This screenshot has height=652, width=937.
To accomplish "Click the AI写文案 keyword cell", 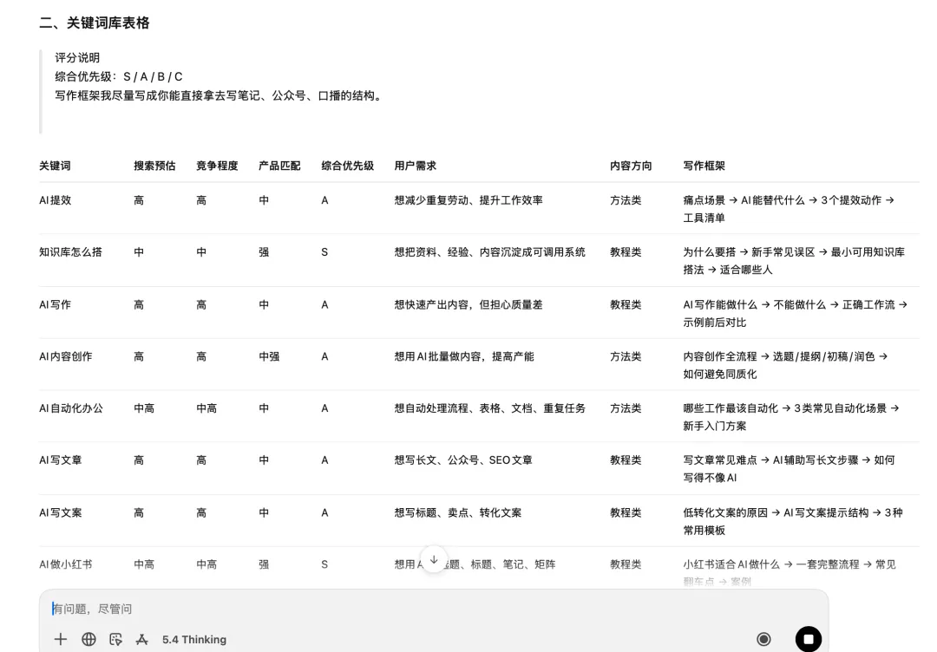I will (61, 512).
